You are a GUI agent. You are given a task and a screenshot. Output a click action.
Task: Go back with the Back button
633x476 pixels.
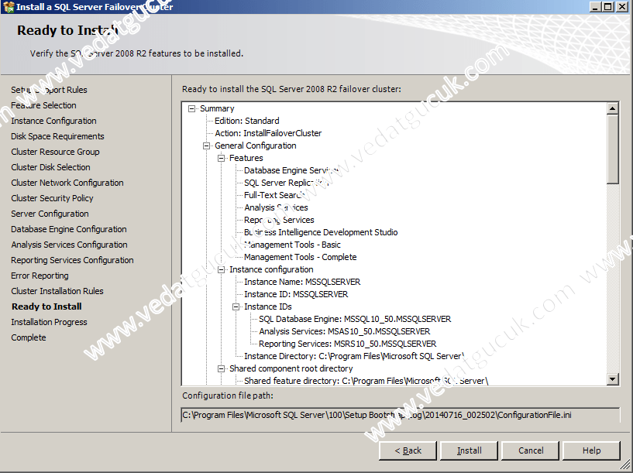coord(408,450)
